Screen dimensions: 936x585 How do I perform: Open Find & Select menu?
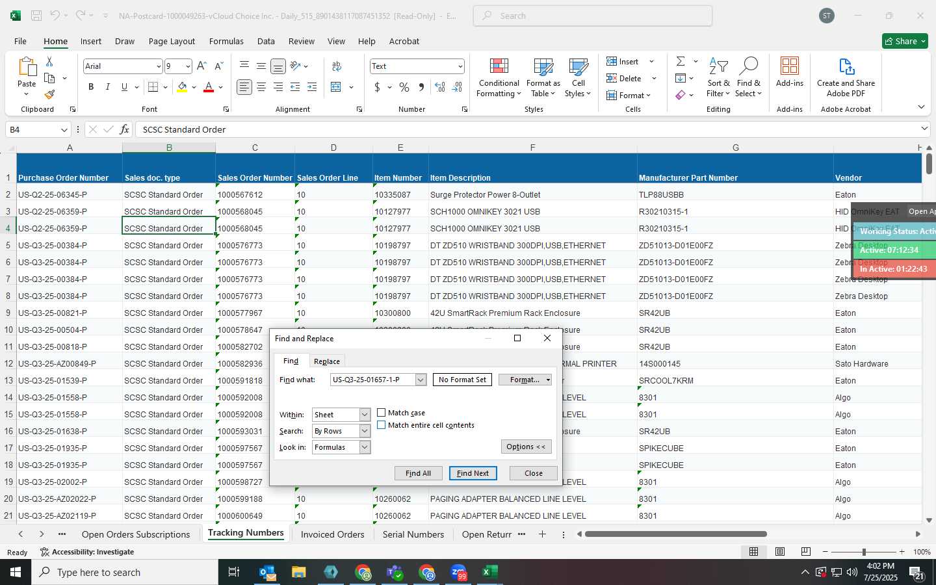[748, 78]
